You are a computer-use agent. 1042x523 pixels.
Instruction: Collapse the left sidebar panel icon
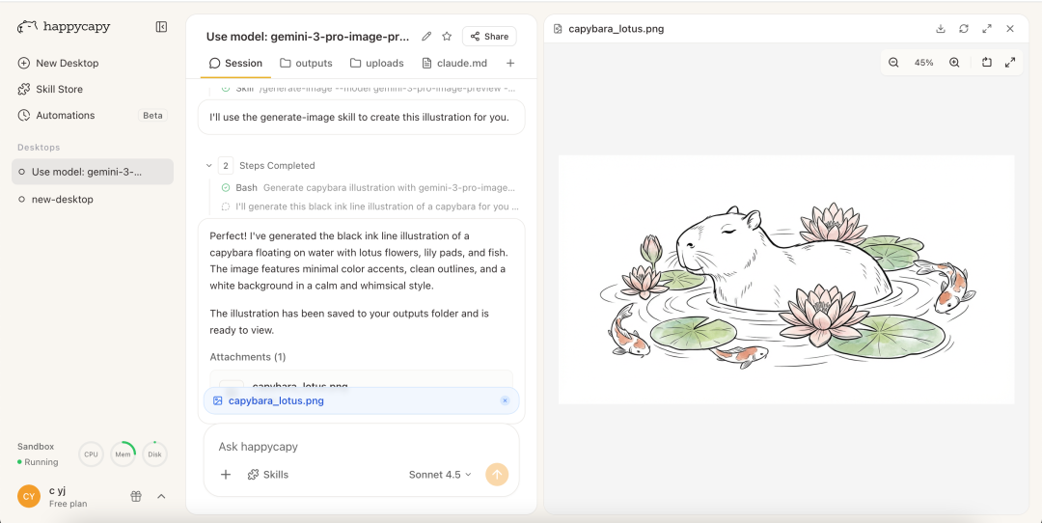pos(161,27)
